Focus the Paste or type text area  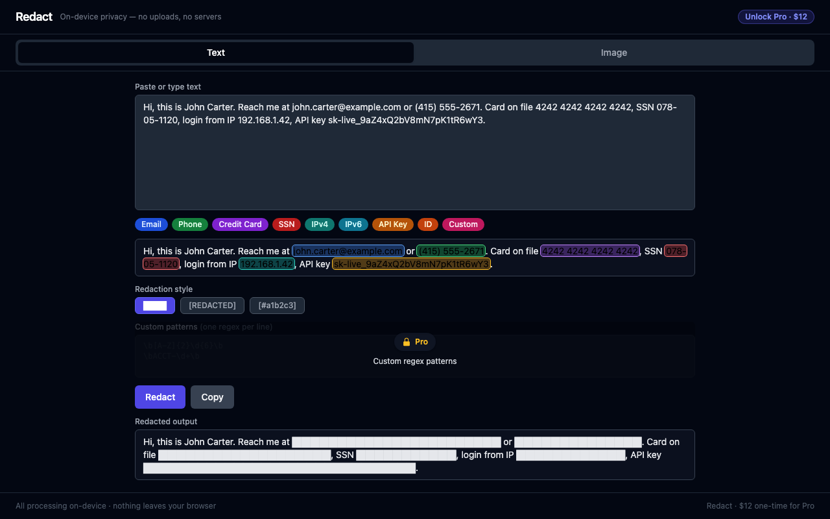tap(415, 152)
